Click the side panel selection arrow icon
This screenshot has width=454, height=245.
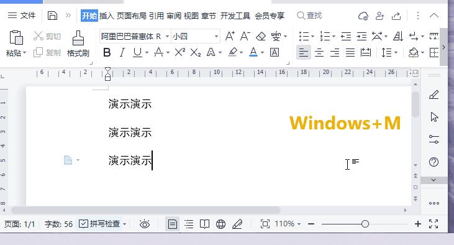coord(434,117)
